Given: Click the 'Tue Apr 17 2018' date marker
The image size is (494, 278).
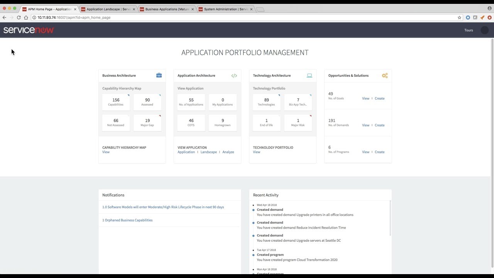Looking at the screenshot, I should pyautogui.click(x=266, y=250).
